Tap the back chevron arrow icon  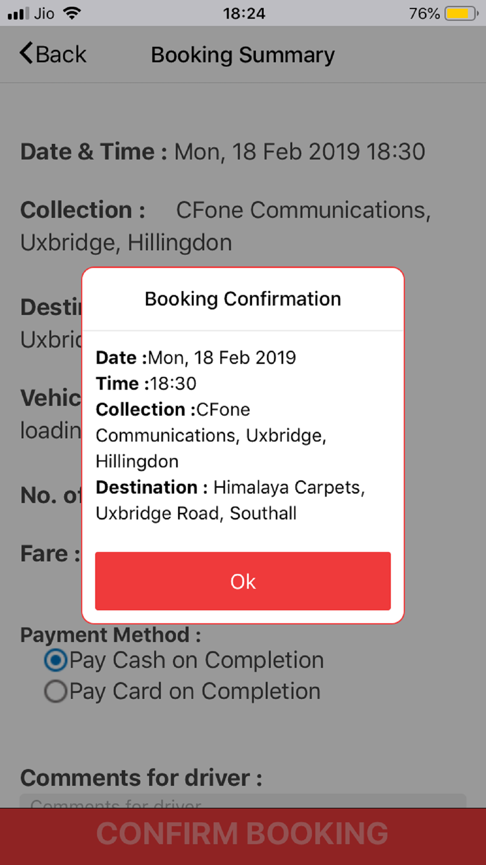(x=26, y=53)
